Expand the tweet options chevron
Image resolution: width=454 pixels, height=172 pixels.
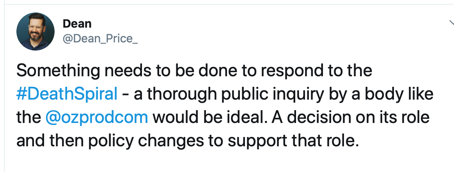[452, 23]
